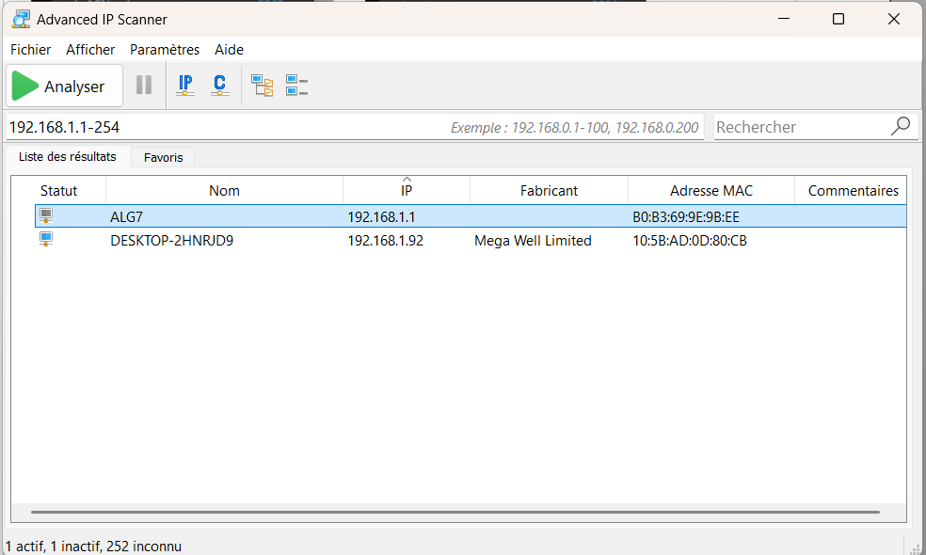
Task: Sort by the Fabricant column header
Action: coord(549,190)
